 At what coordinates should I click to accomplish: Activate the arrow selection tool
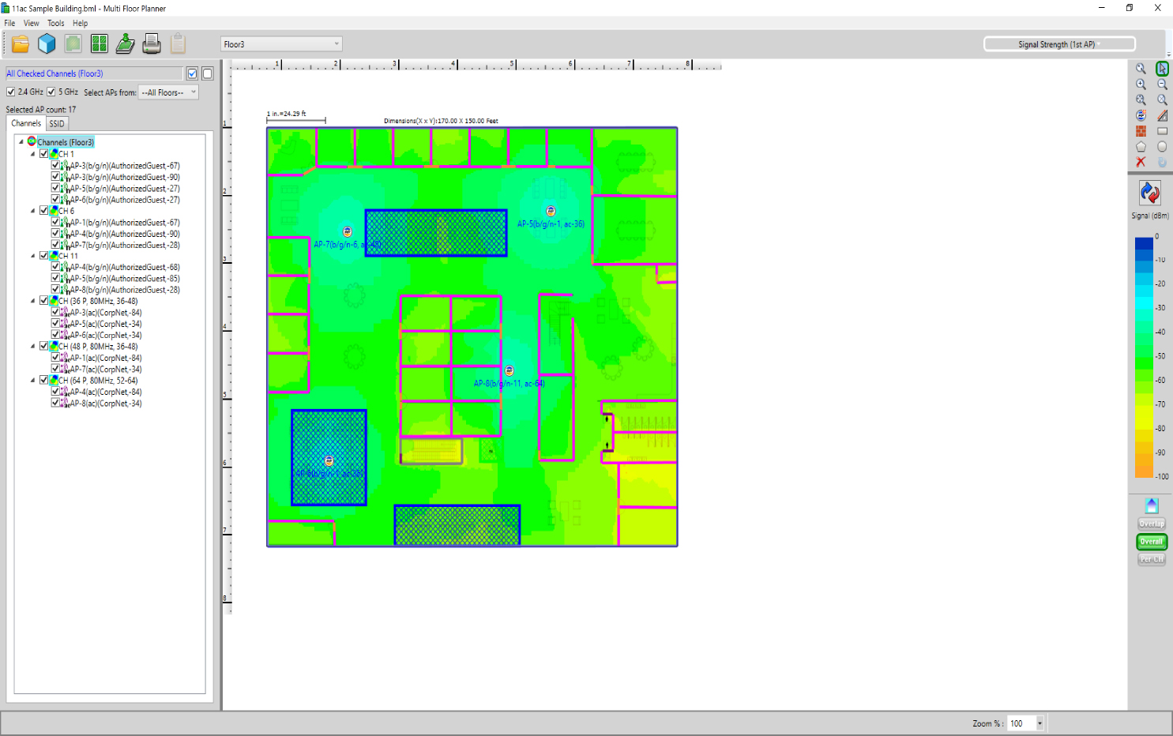pyautogui.click(x=1162, y=69)
